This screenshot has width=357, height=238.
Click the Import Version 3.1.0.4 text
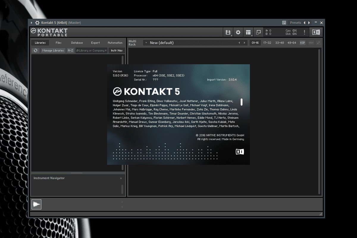[222, 80]
